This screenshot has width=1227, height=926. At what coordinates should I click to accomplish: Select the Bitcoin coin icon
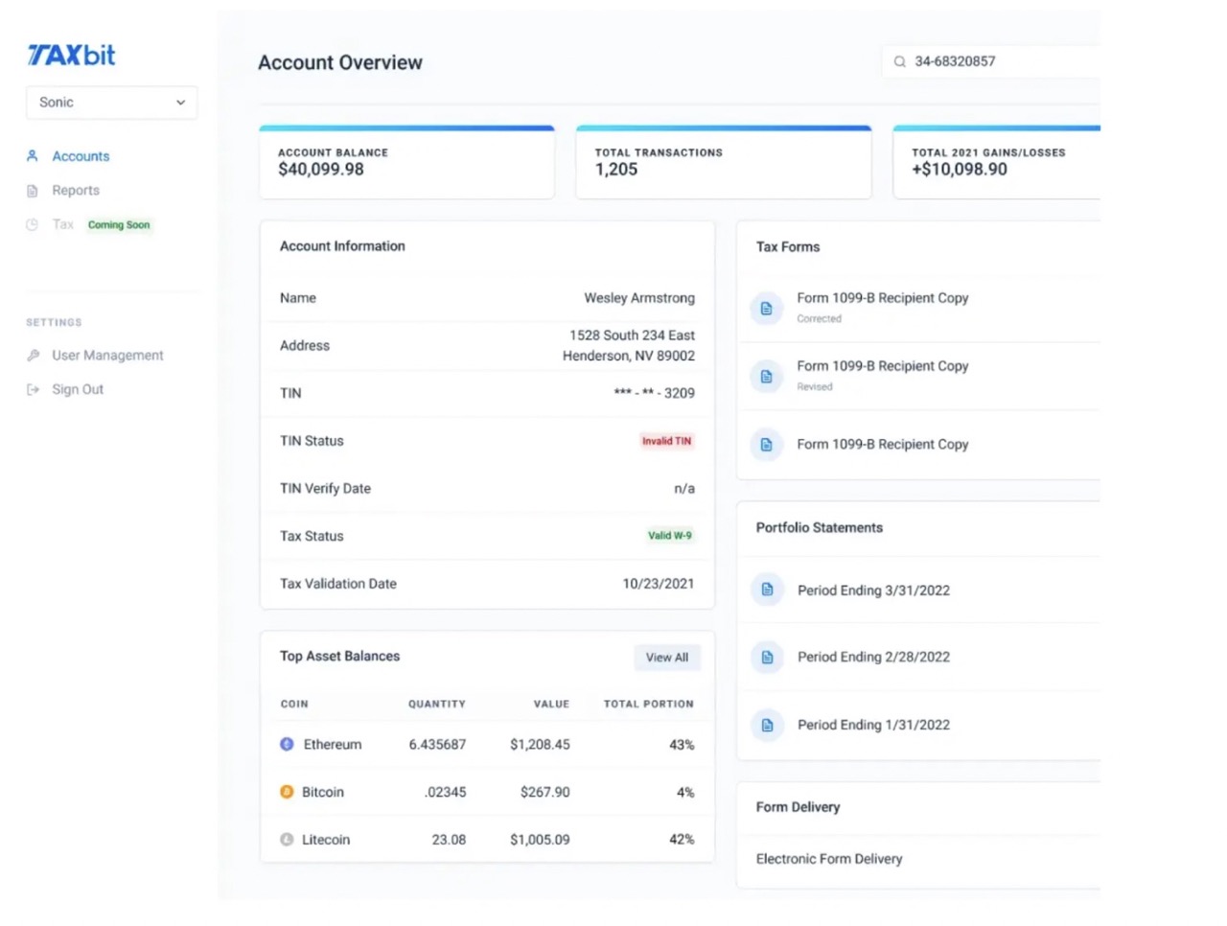[x=287, y=792]
